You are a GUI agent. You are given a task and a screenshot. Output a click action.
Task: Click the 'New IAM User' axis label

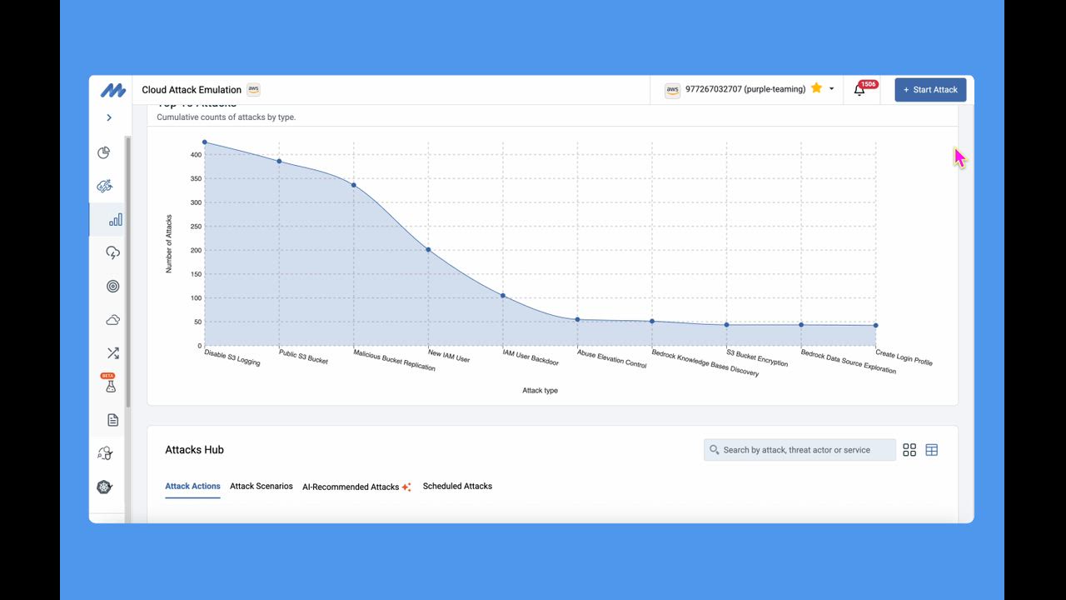click(x=449, y=356)
